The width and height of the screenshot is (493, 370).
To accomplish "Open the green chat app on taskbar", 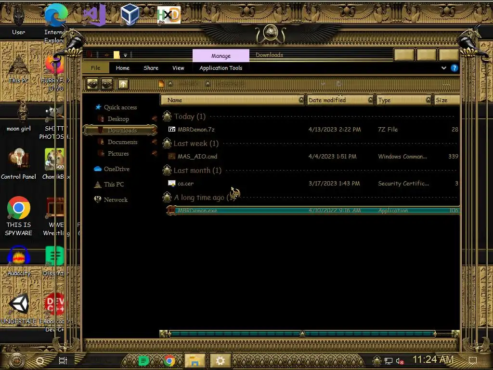I will pyautogui.click(x=143, y=360).
